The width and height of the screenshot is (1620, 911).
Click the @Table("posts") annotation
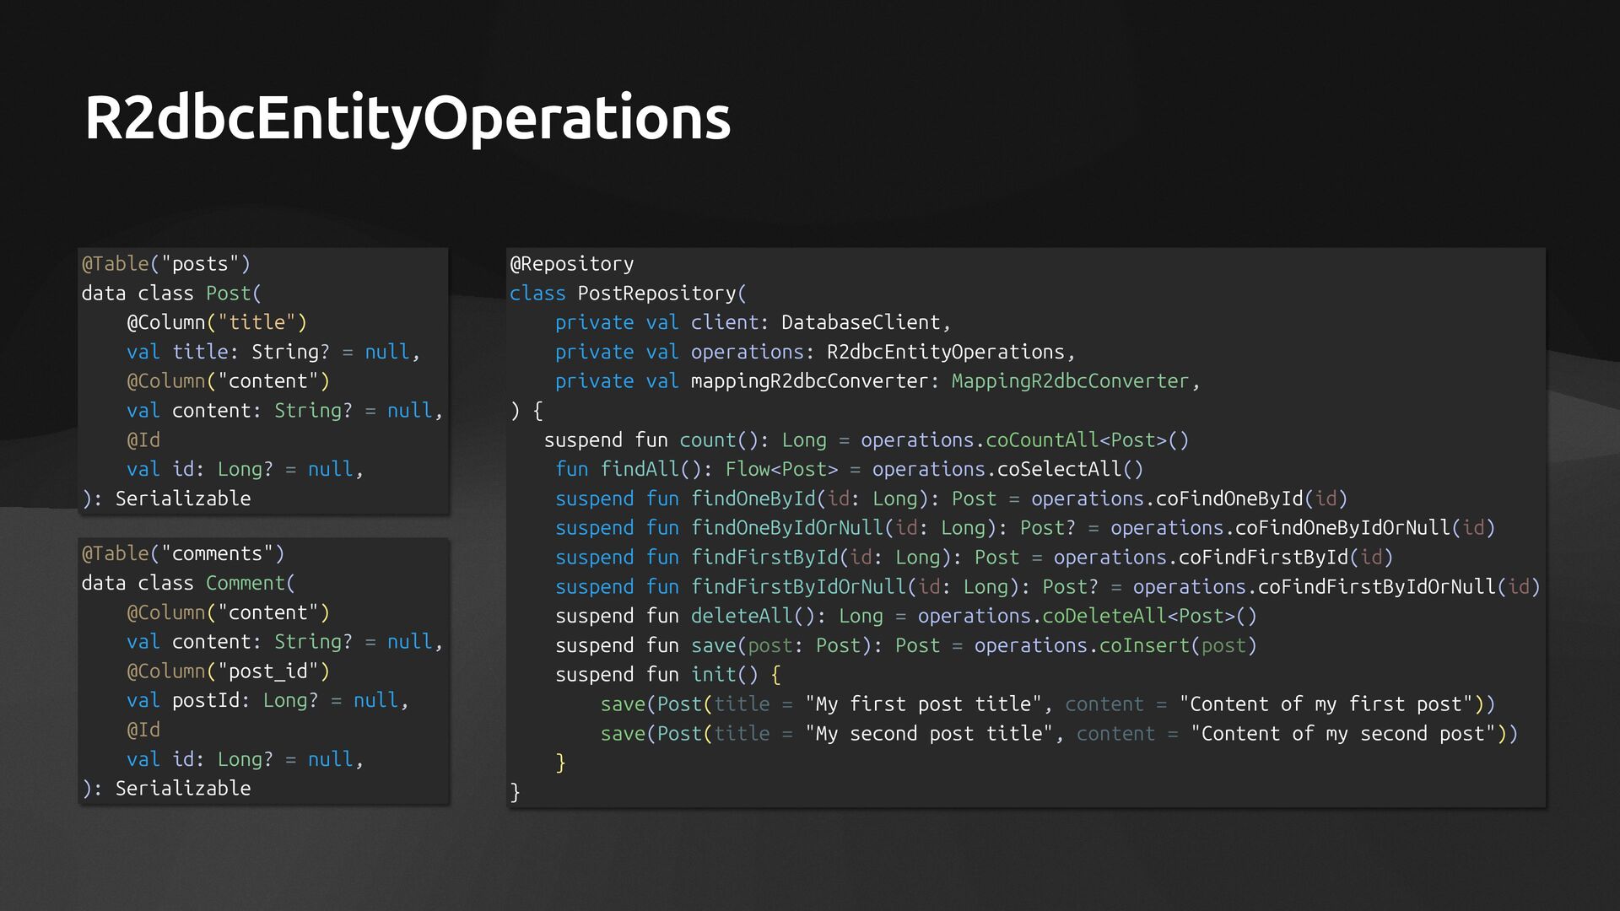click(165, 264)
